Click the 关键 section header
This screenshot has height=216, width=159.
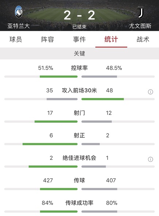tap(80, 53)
